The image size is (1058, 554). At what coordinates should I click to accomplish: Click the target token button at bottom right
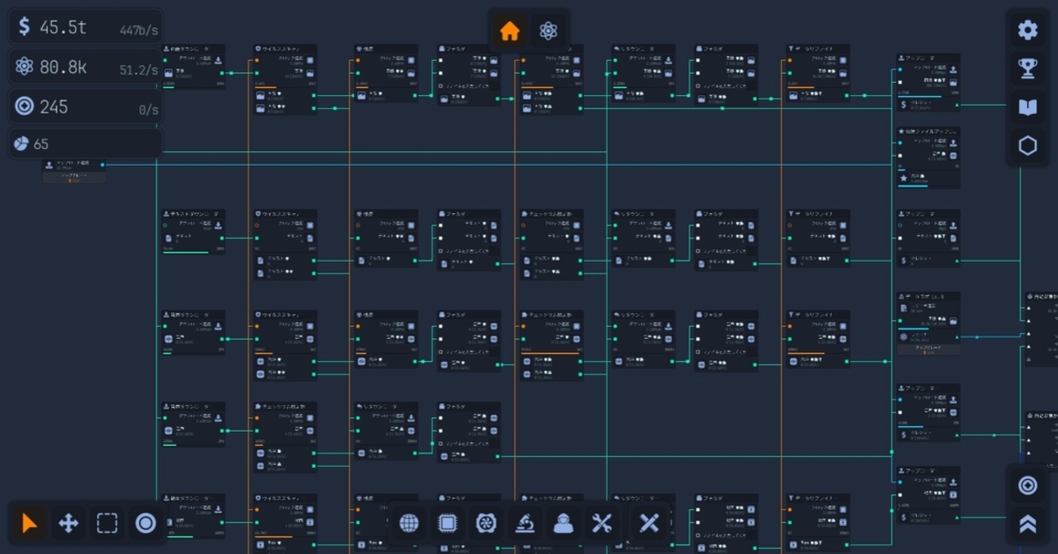[1028, 486]
